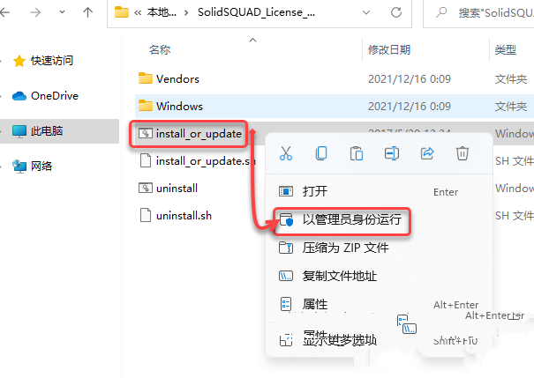Click the Copy icon in context menu

click(321, 153)
